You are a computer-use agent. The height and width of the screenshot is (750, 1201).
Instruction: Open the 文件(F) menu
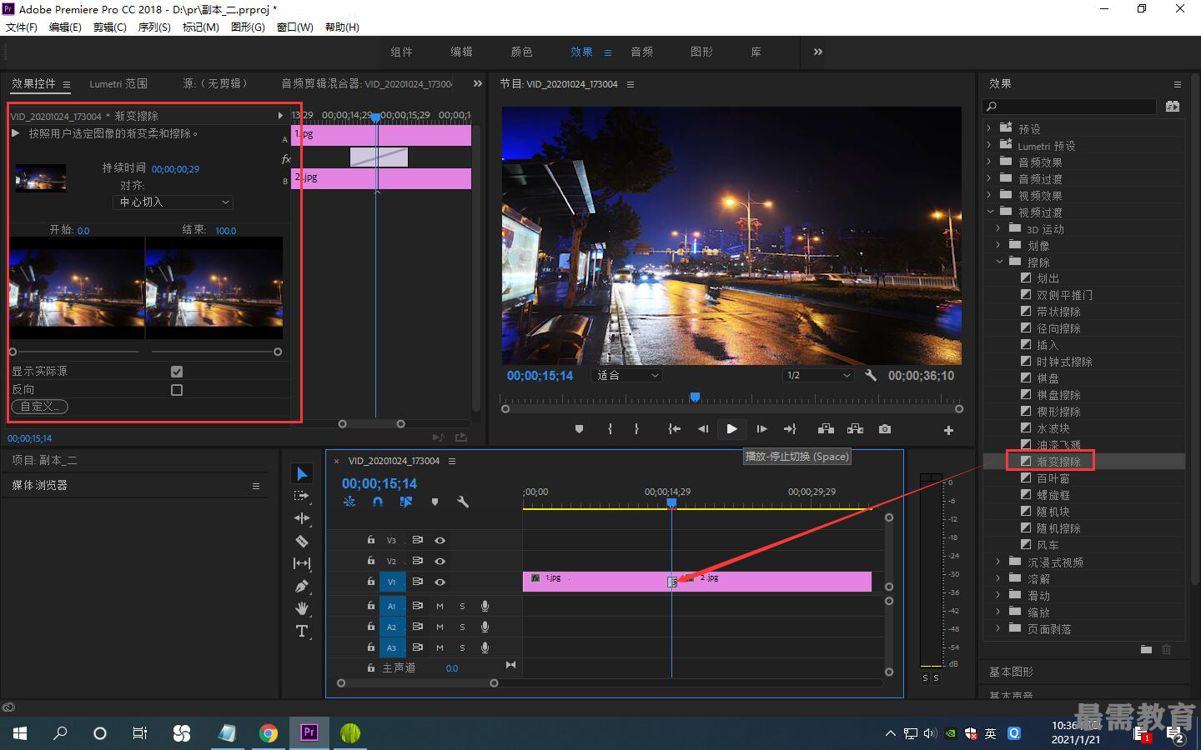point(22,27)
